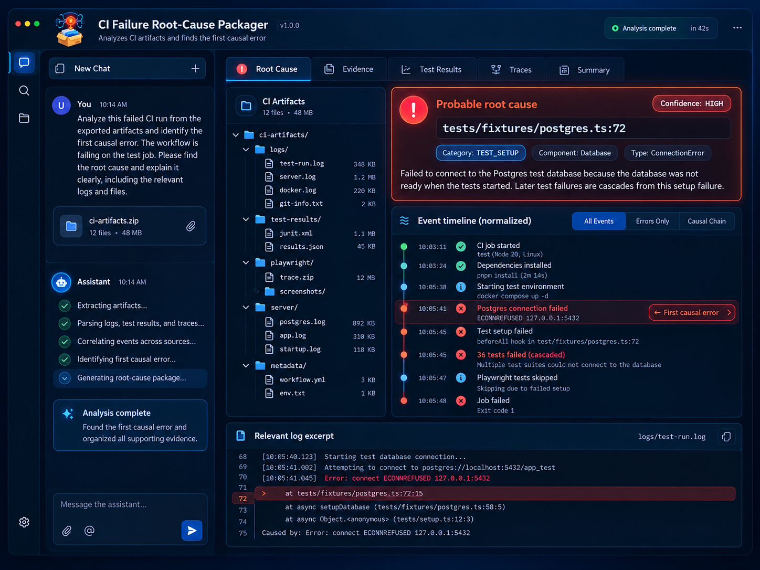Click the error X icon for Job failed
This screenshot has height=570, width=760.
[461, 400]
